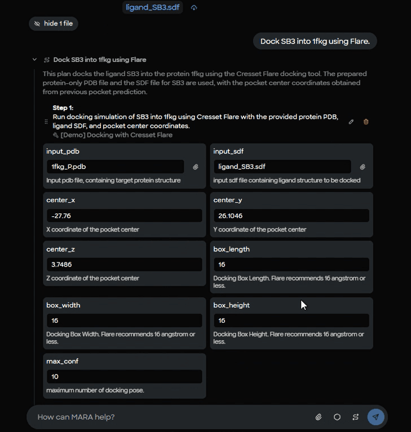The height and width of the screenshot is (432, 411).
Task: Open the ligand_SB3.sdf file link
Action: click(x=152, y=8)
